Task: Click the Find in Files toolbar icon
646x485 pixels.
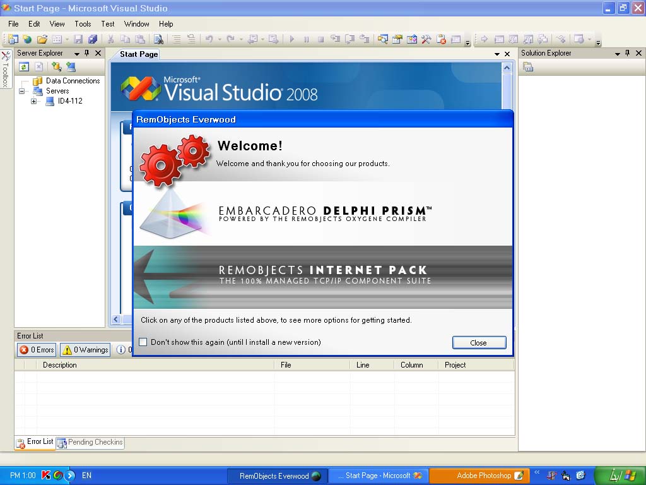Action: coord(158,39)
